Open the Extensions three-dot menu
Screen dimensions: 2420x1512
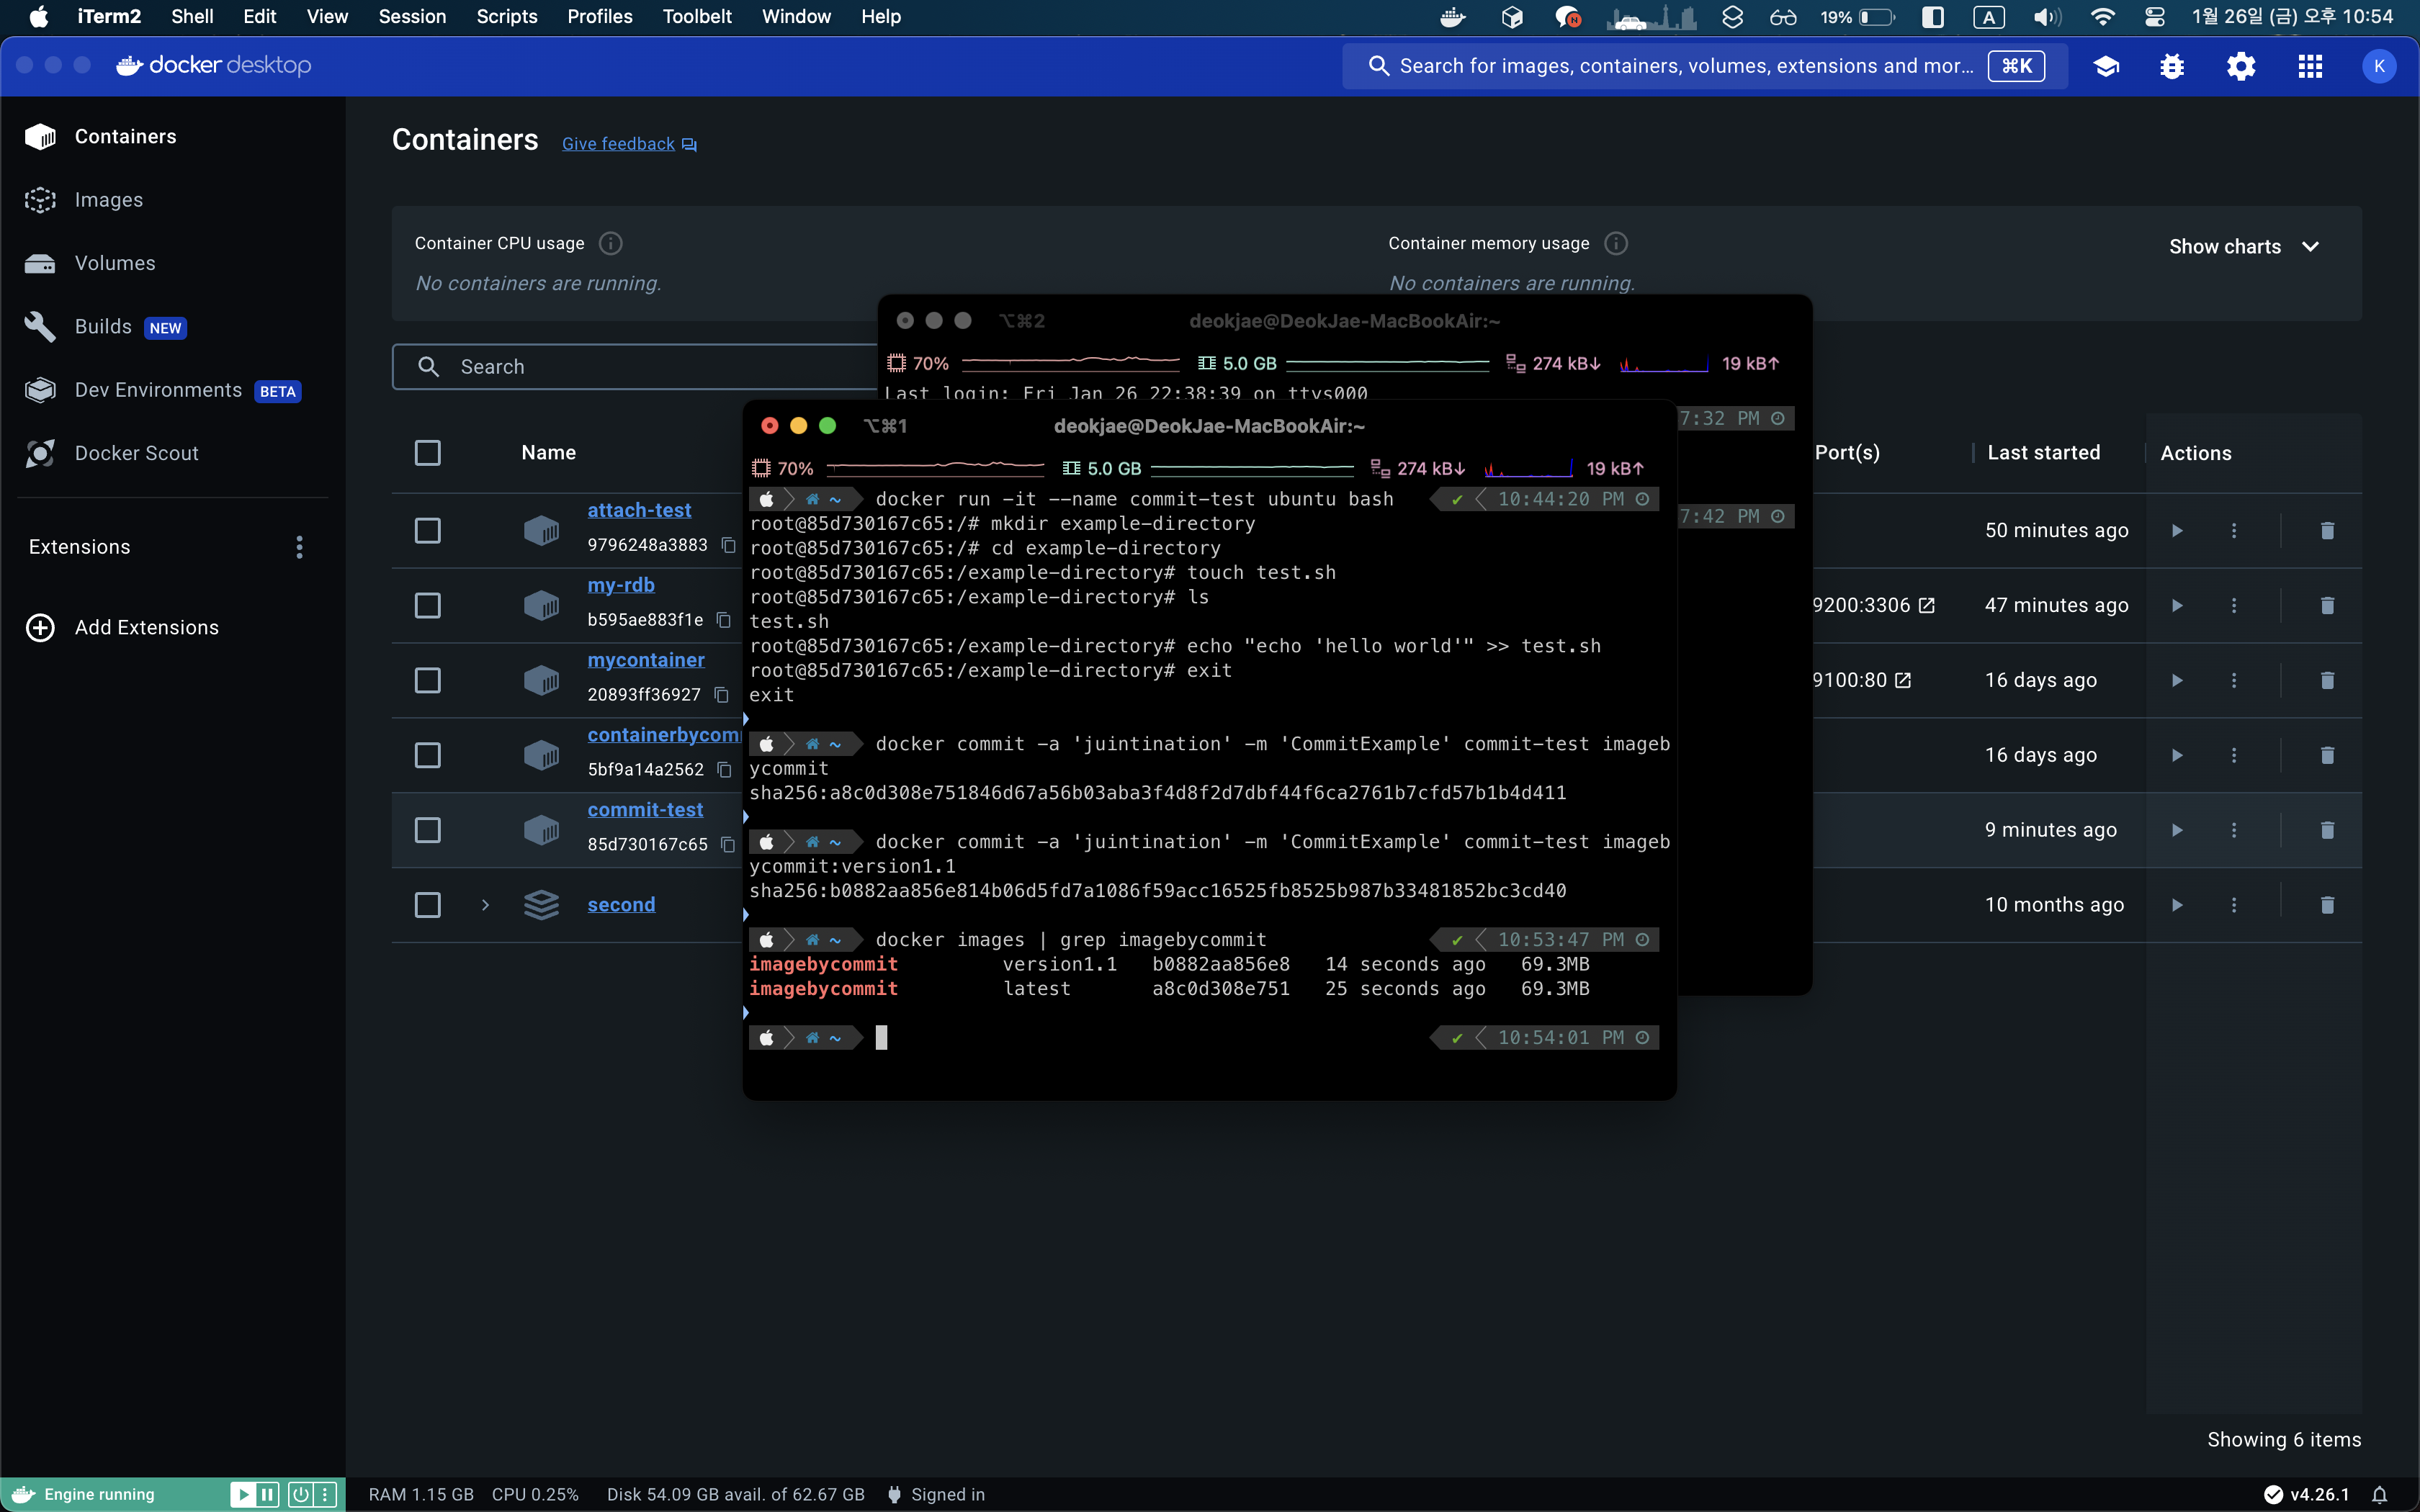pos(299,547)
